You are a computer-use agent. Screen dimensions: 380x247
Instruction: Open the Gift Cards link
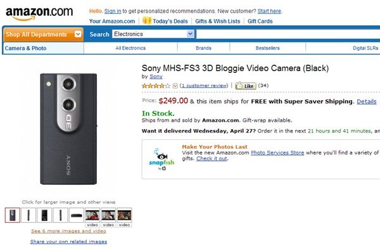pyautogui.click(x=260, y=21)
